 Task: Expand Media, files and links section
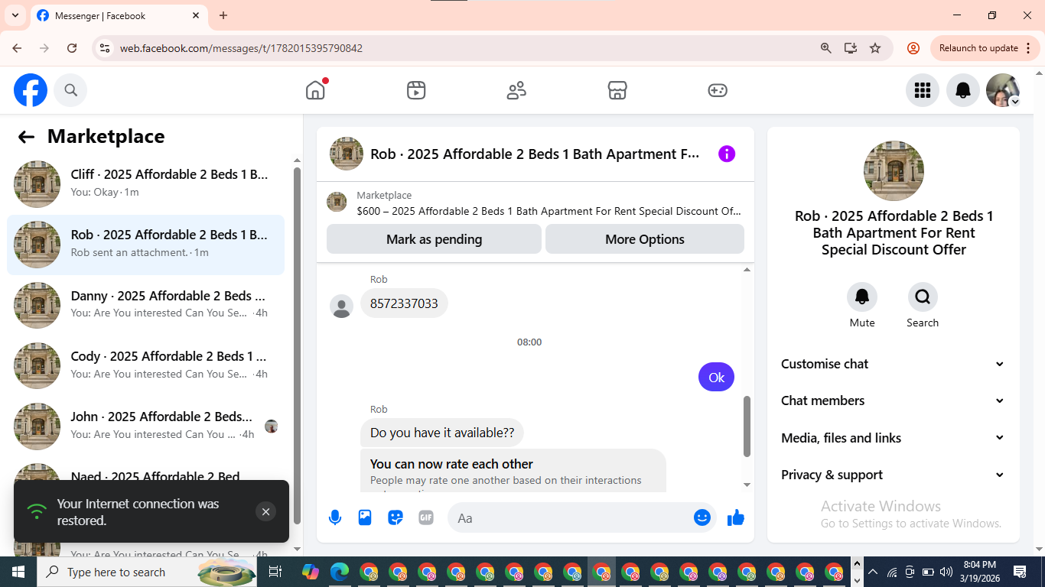click(x=893, y=438)
